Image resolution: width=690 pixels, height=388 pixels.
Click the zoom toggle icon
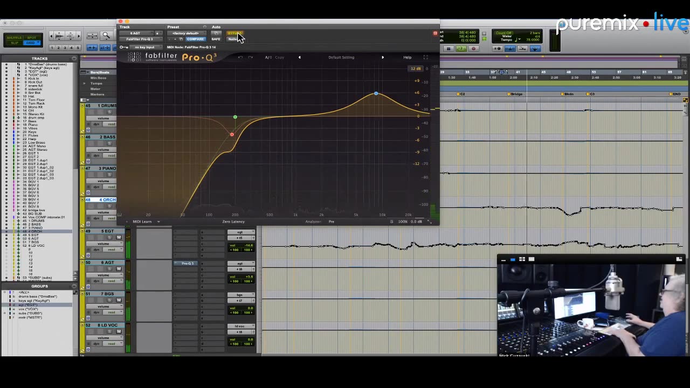tap(92, 36)
